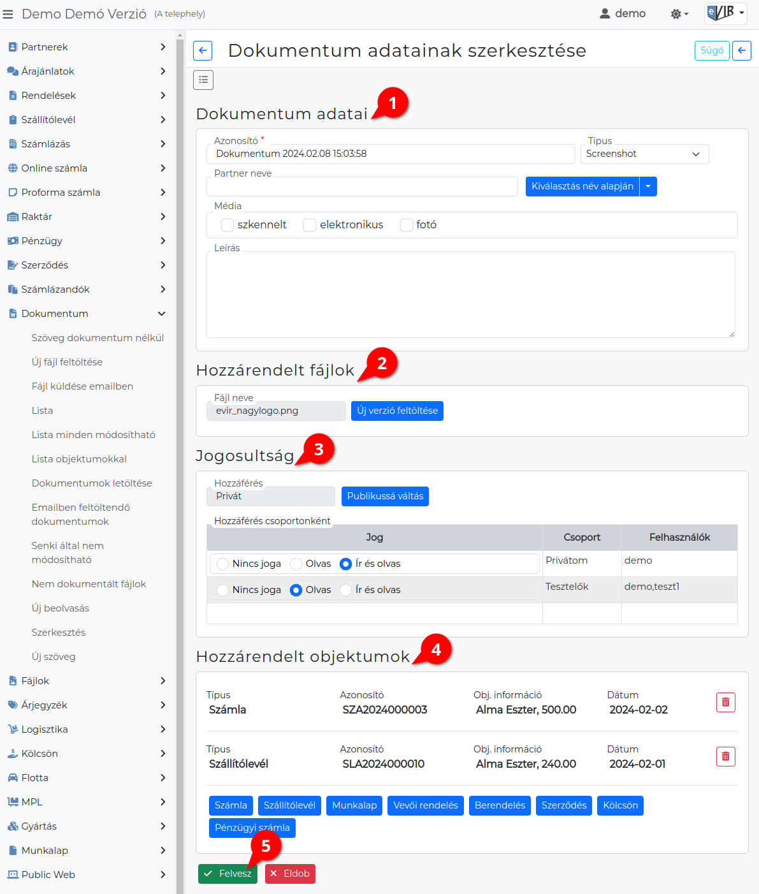The image size is (759, 894).
Task: Delete the Szállítólevél object row
Action: (x=725, y=756)
